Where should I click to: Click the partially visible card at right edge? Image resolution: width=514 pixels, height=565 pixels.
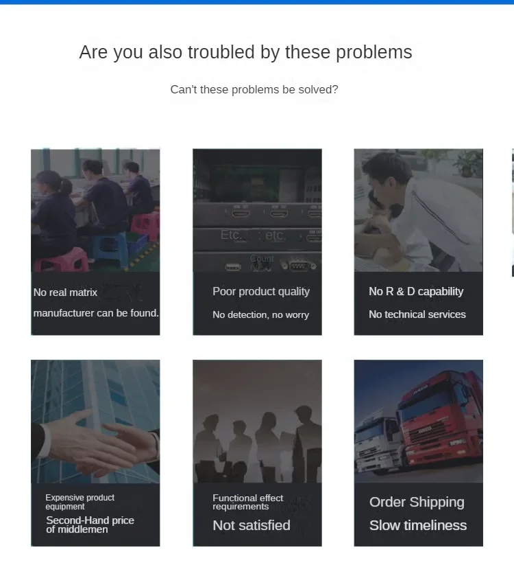pos(513,213)
